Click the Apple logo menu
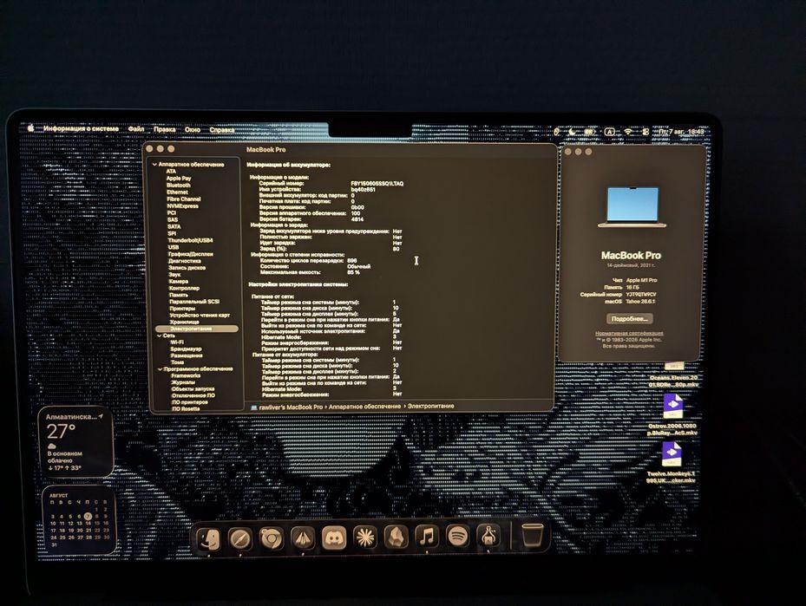Image resolution: width=806 pixels, height=606 pixels. (x=30, y=127)
